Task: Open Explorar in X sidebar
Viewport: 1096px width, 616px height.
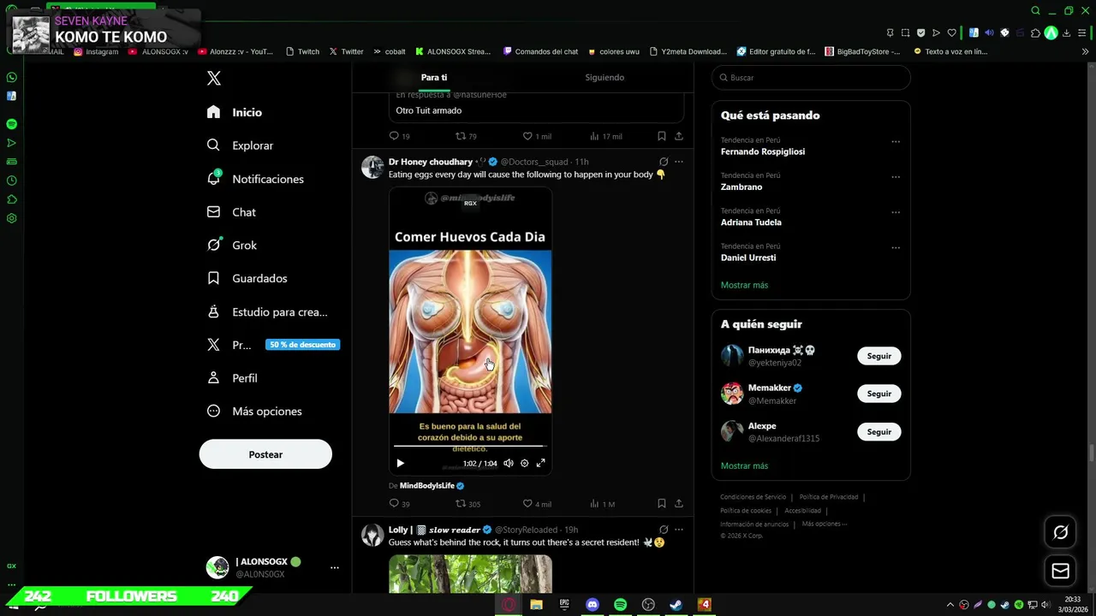Action: [241, 145]
